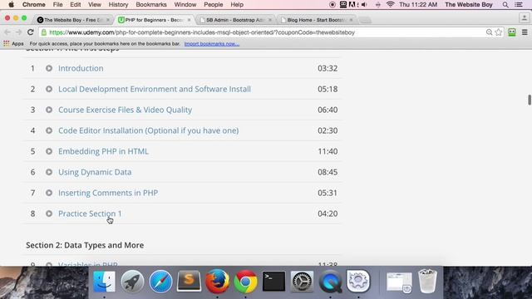Viewport: 532px width, 299px height.
Task: Open Using Dynamic Data lecture
Action: (95, 172)
